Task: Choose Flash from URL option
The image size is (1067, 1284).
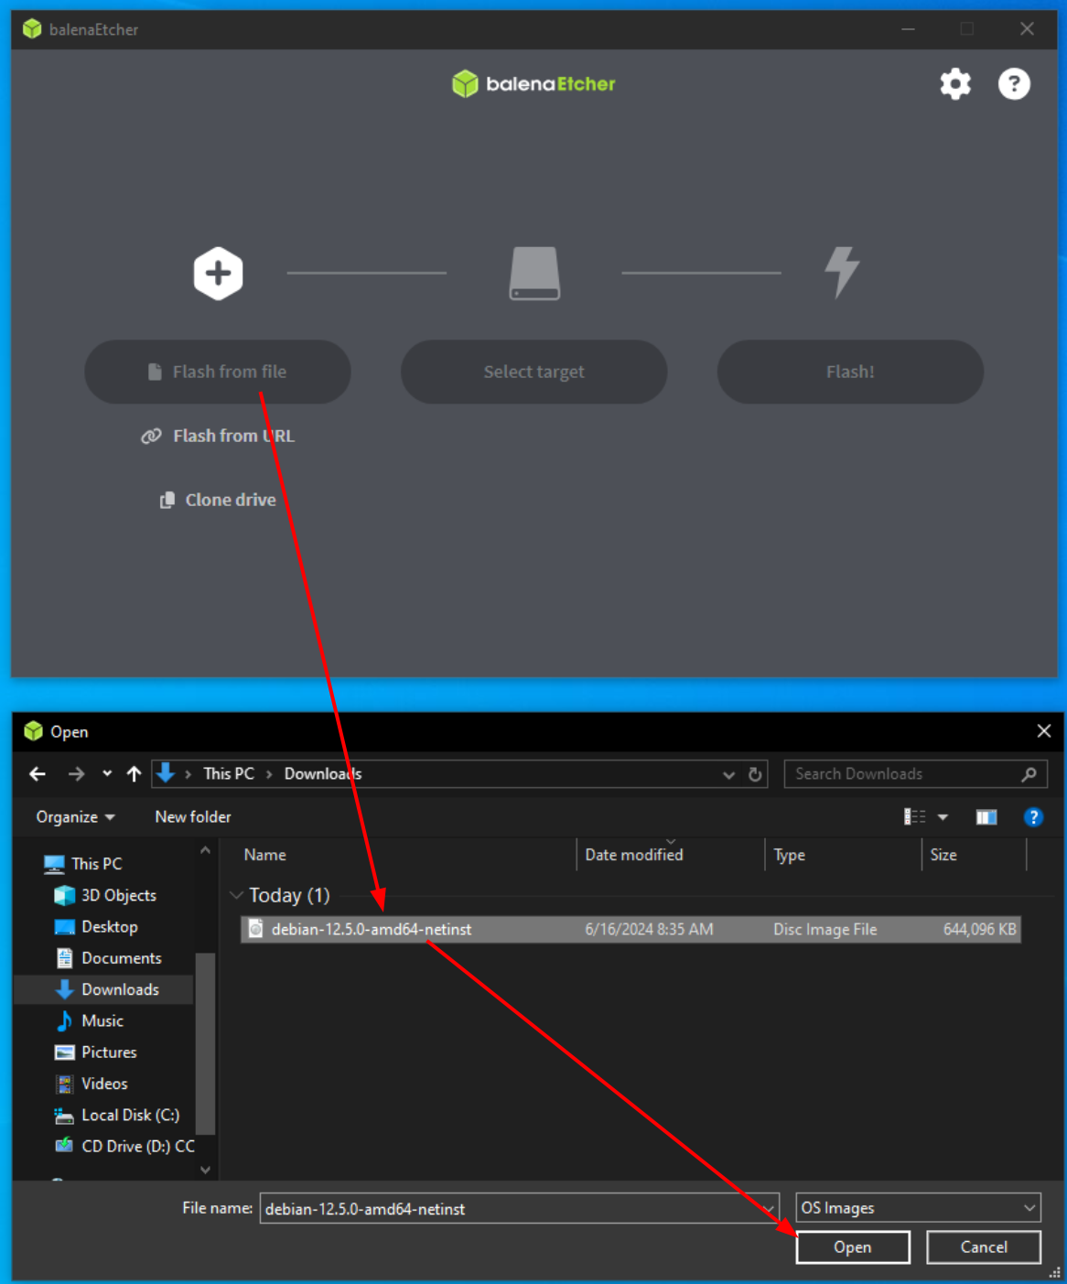Action: click(x=218, y=436)
